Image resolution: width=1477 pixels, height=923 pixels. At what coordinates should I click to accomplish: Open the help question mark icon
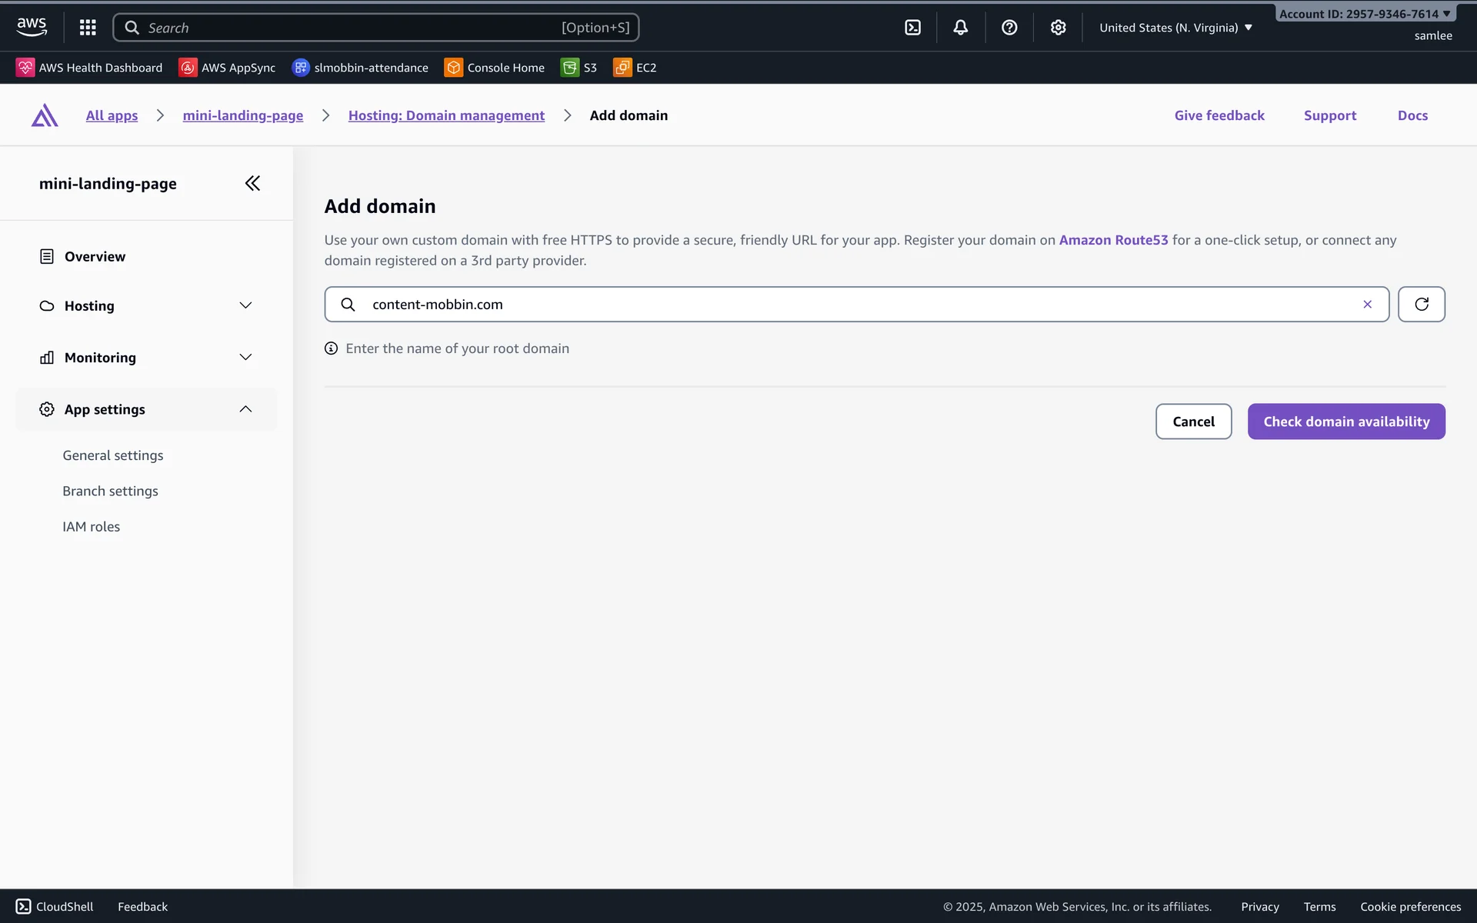(x=1009, y=28)
